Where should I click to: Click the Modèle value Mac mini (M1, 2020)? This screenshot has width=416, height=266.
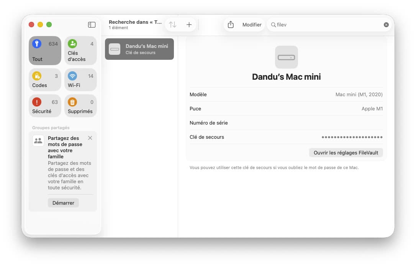359,95
